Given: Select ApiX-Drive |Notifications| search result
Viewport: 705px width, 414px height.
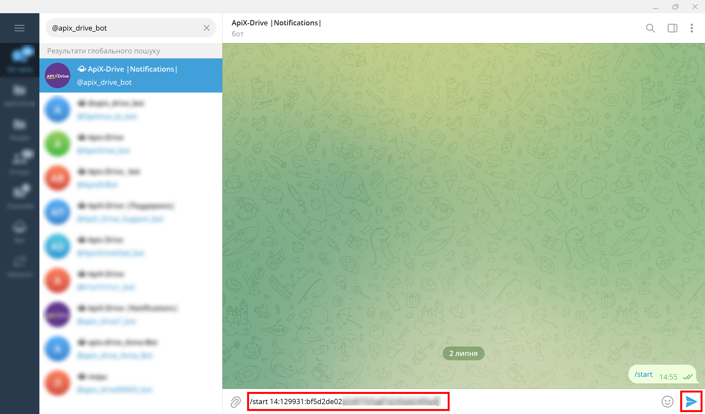Looking at the screenshot, I should [131, 75].
